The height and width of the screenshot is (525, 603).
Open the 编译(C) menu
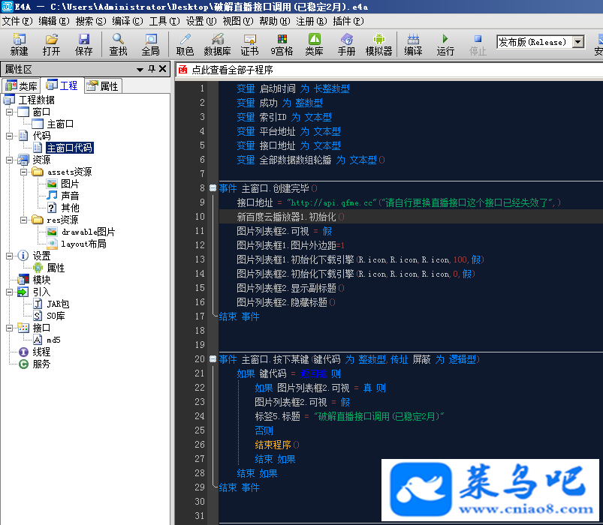[128, 21]
